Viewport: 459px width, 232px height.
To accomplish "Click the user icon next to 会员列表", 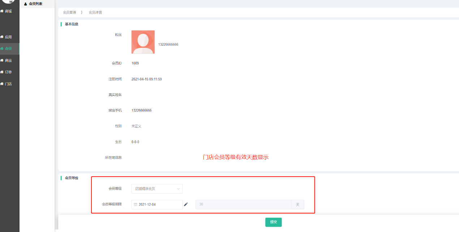I will [x=25, y=4].
